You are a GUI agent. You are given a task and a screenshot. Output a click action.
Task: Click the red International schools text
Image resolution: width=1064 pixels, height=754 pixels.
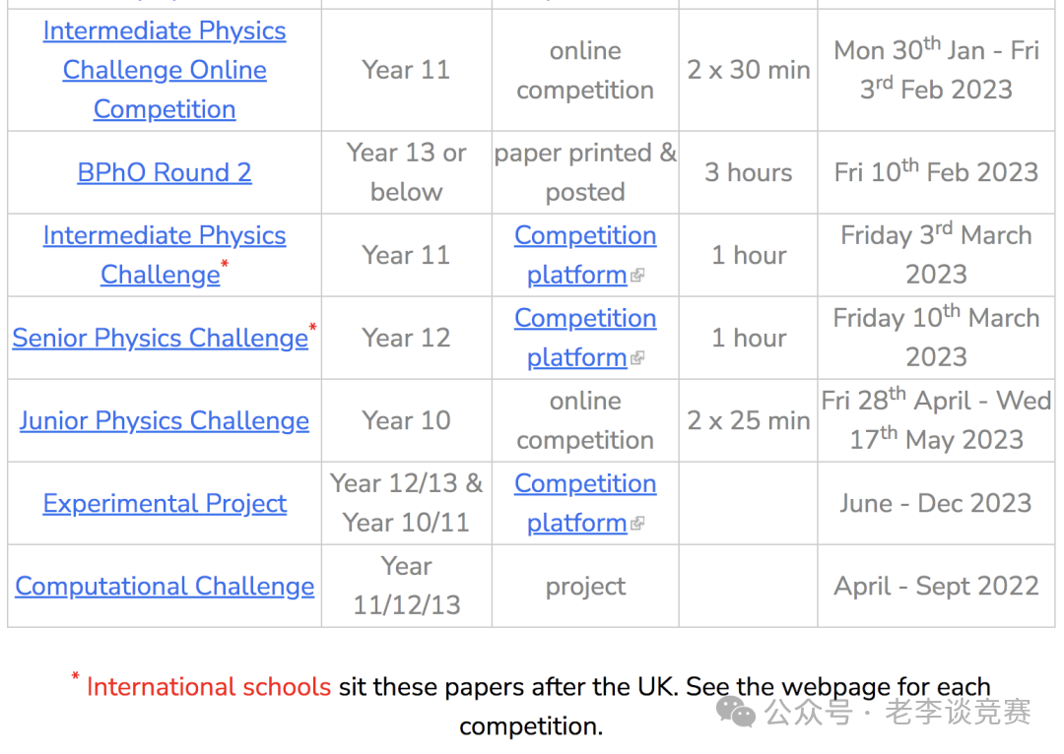pos(208,687)
